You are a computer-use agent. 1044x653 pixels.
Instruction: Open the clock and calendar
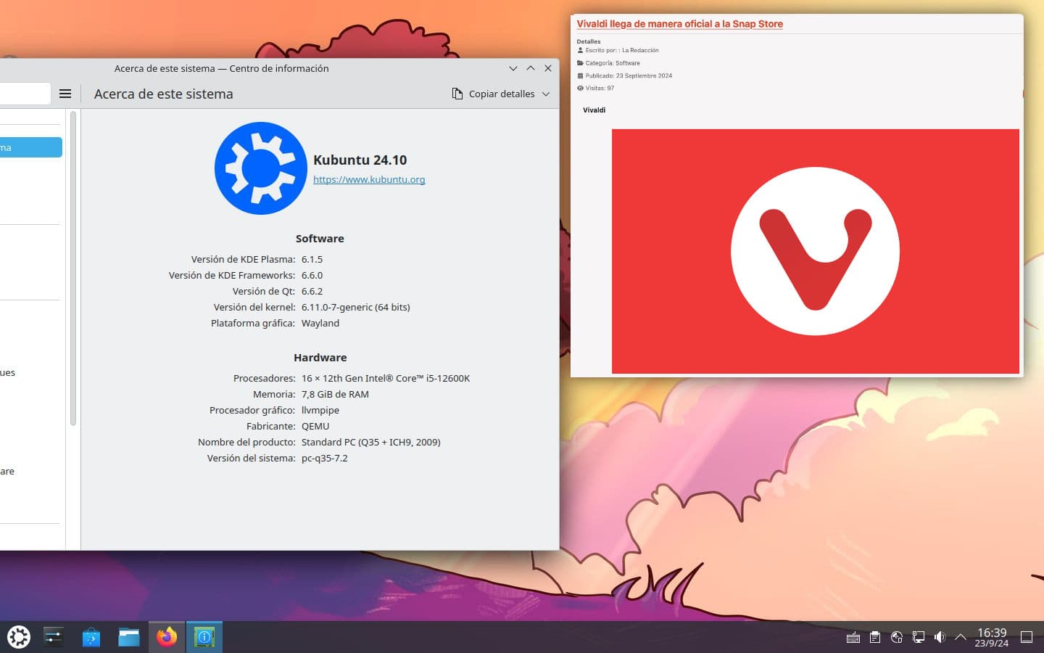coord(992,637)
